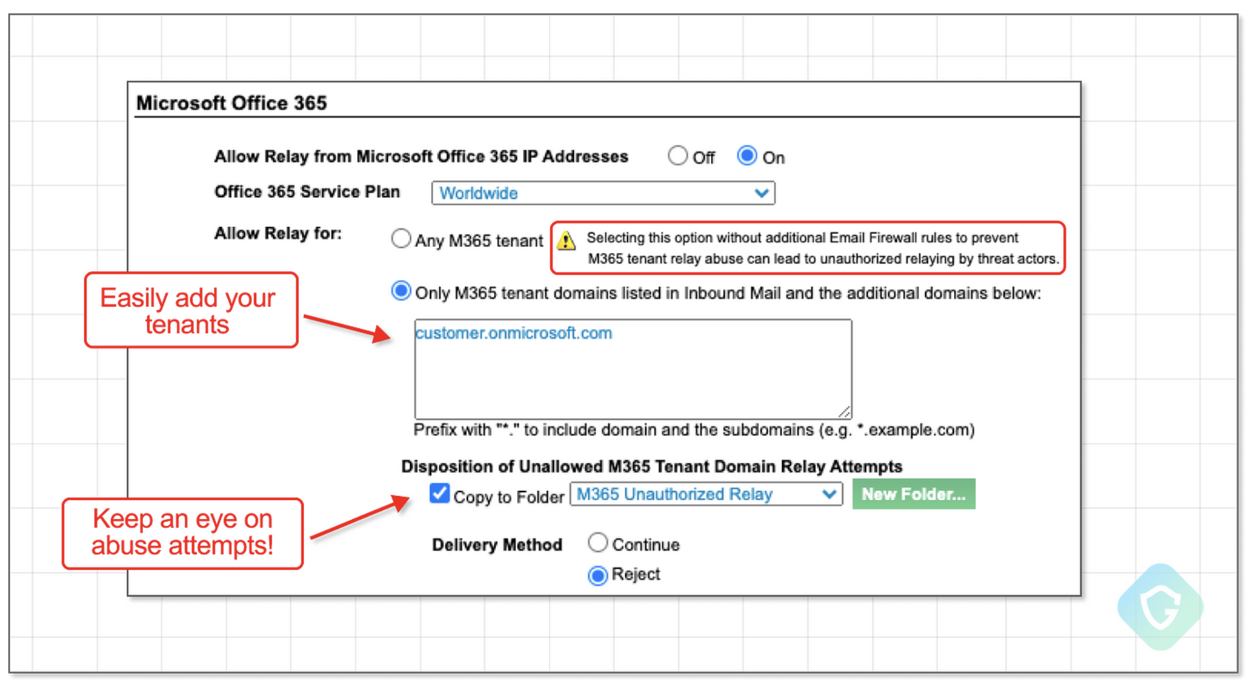Click the Microsoft Office 365 section heading
1254x688 pixels.
pyautogui.click(x=232, y=103)
